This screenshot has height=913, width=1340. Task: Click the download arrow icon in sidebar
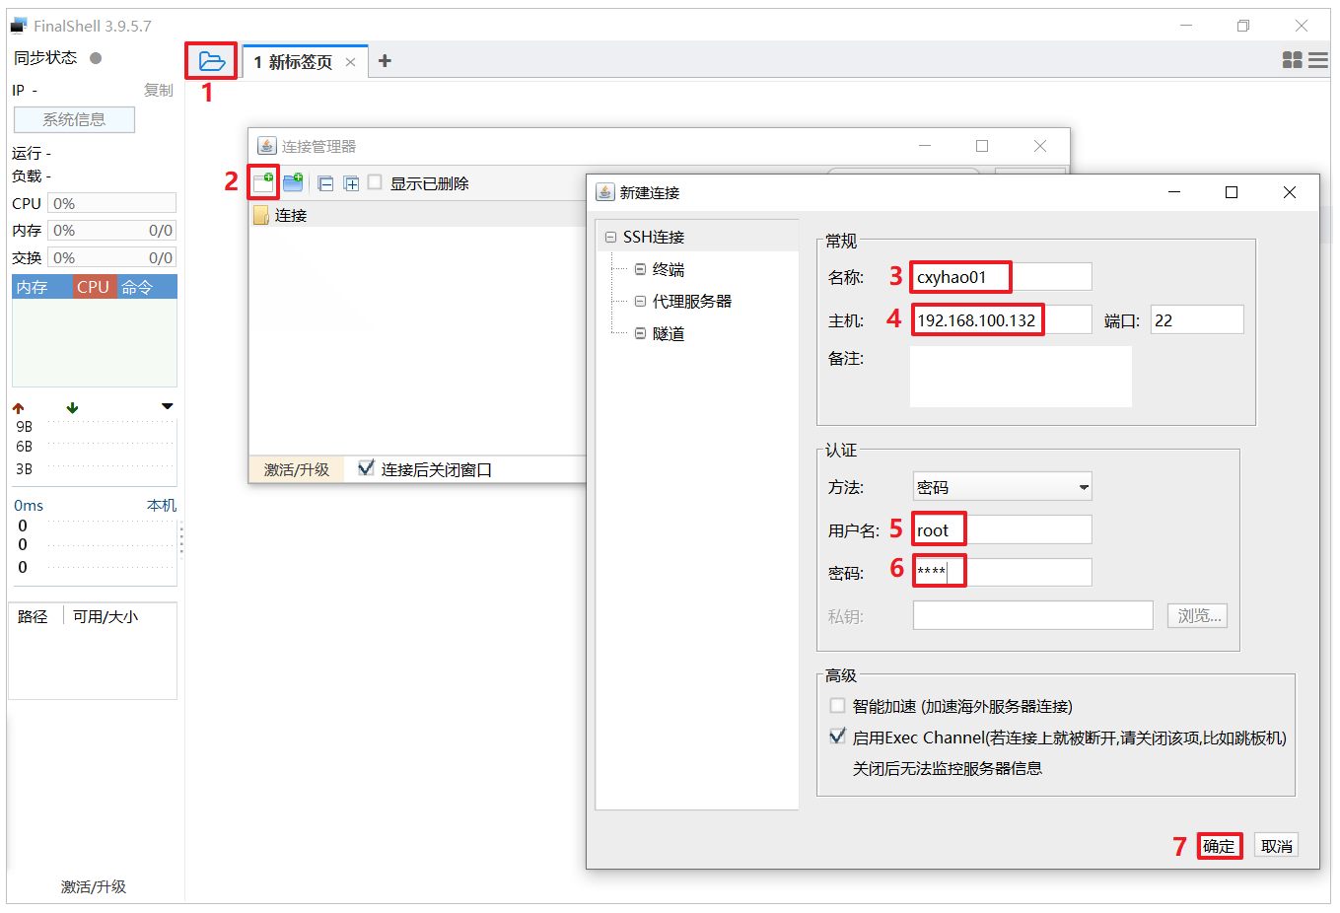72,407
